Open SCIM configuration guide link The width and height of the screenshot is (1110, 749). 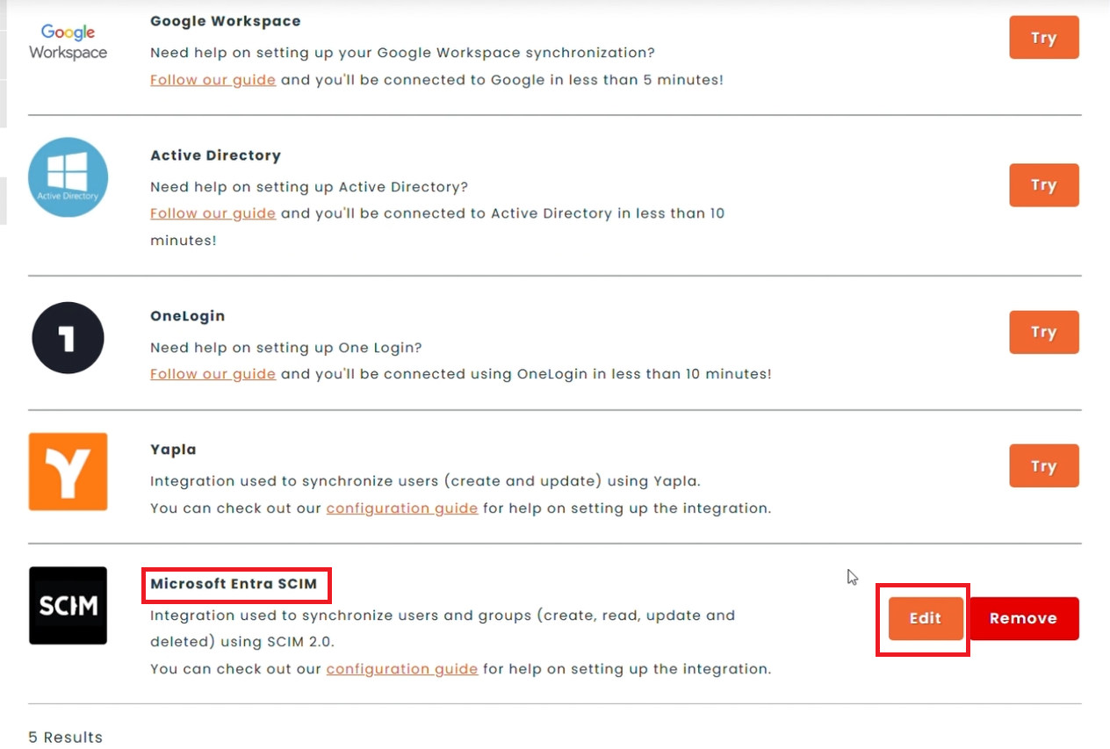click(402, 669)
